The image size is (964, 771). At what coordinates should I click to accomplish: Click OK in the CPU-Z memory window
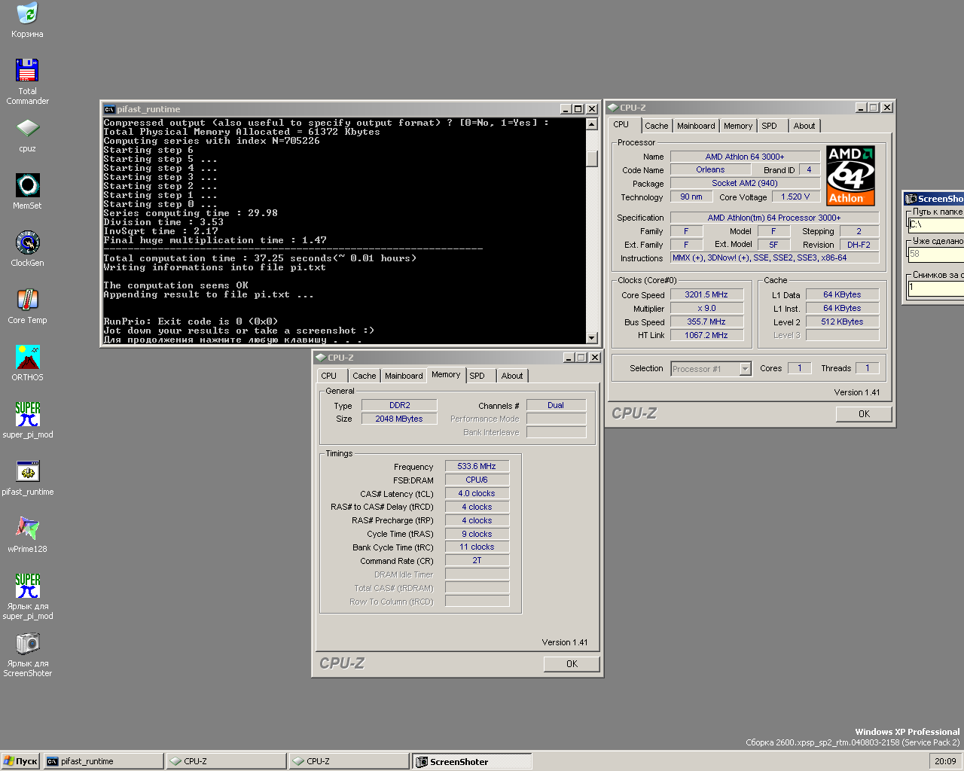click(572, 664)
